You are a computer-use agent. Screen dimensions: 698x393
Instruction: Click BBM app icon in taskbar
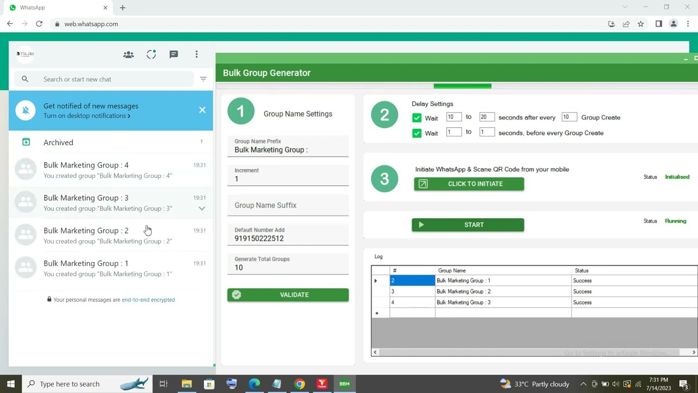coord(345,384)
